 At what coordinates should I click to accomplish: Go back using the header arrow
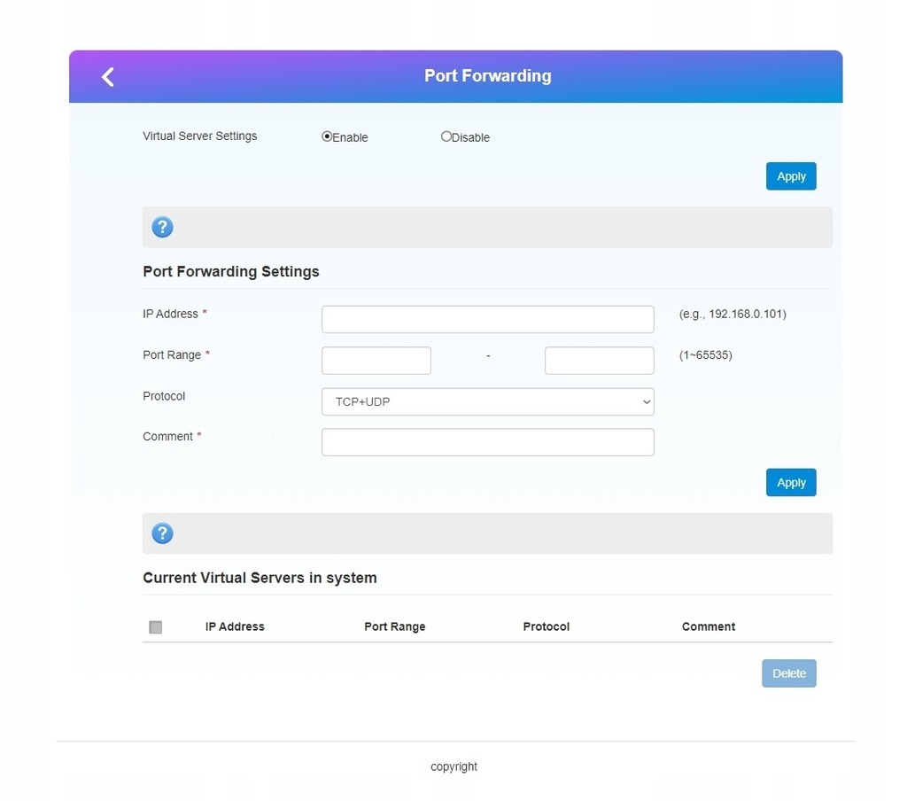[x=108, y=77]
